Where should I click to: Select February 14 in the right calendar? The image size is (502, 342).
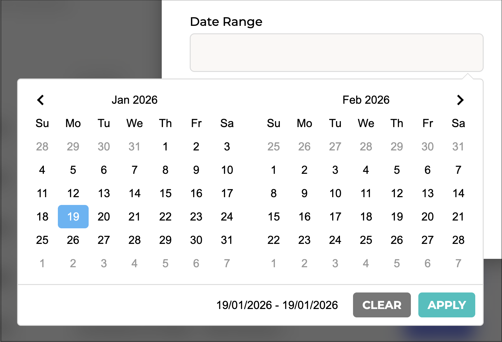click(x=458, y=193)
